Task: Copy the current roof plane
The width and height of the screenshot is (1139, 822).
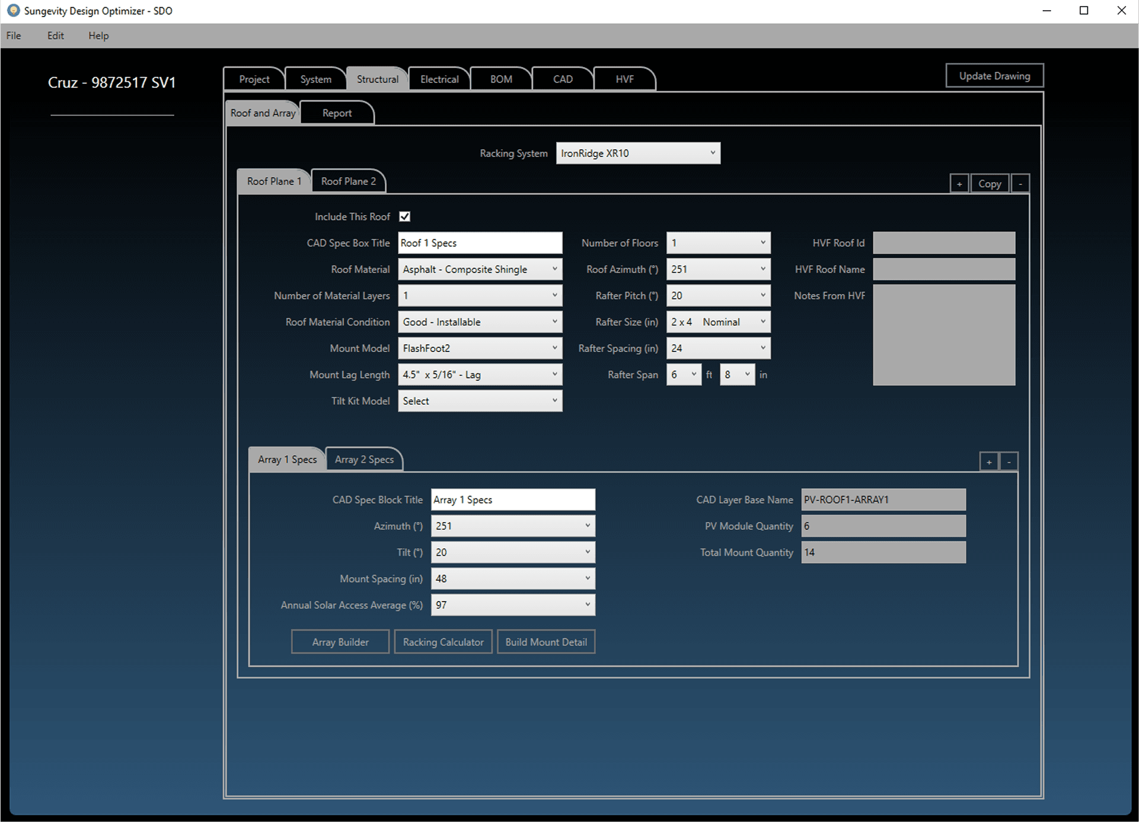Action: click(x=989, y=184)
